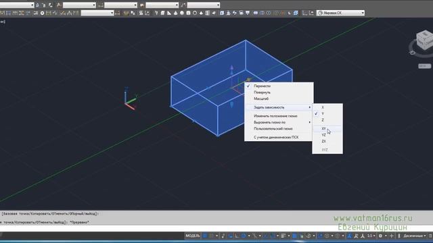This screenshot has height=243, width=433.
Task: Click the plus annotation monitor icon
Action: pos(392,236)
